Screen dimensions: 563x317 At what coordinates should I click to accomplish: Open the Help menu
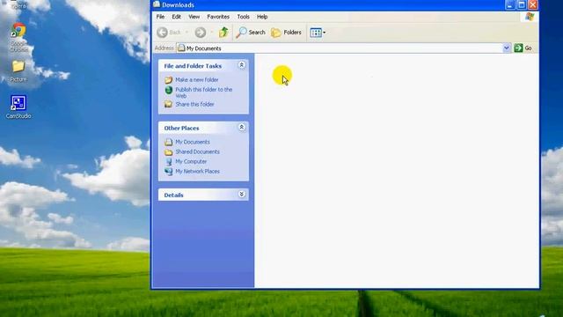262,17
